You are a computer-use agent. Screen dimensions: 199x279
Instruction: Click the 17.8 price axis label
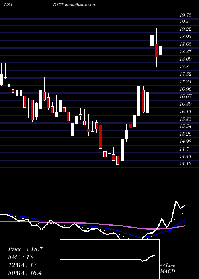(x=184, y=67)
